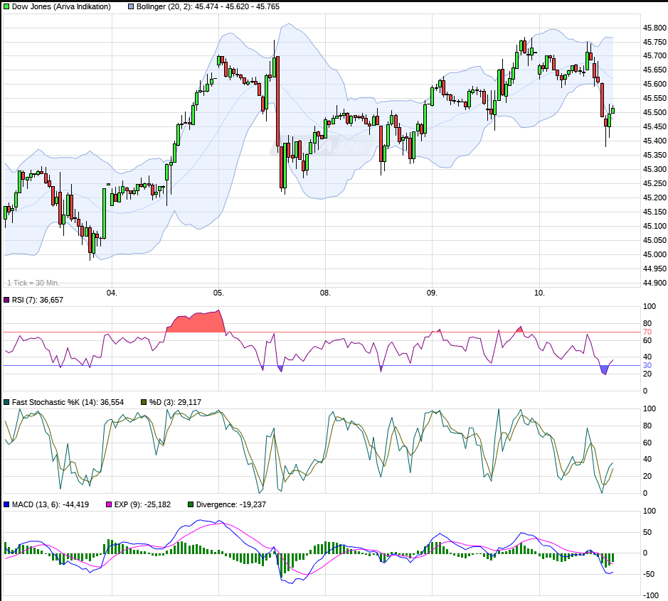Click the magenta EXP (9) legend square
Viewport: 668px width, 601px height.
(109, 504)
